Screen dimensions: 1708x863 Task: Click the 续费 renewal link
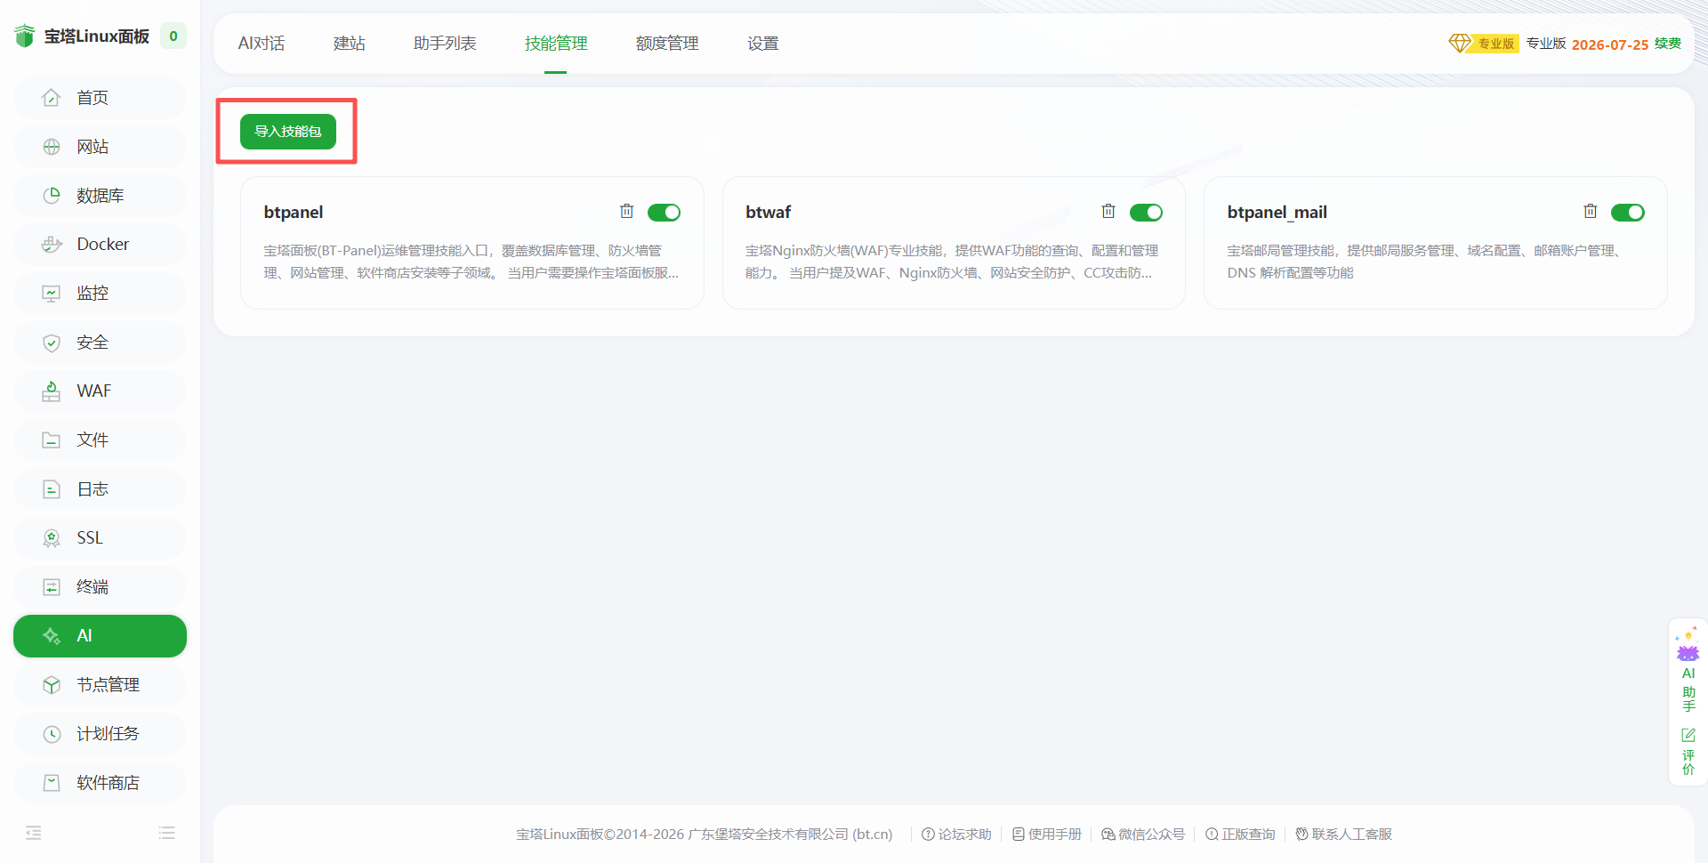click(x=1668, y=44)
